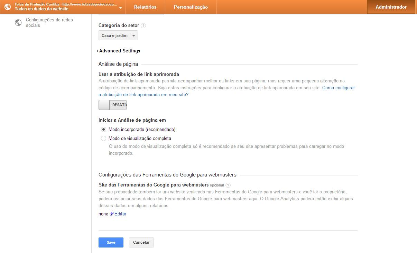Open the Como configurar link aprimorada help link

coord(338,88)
